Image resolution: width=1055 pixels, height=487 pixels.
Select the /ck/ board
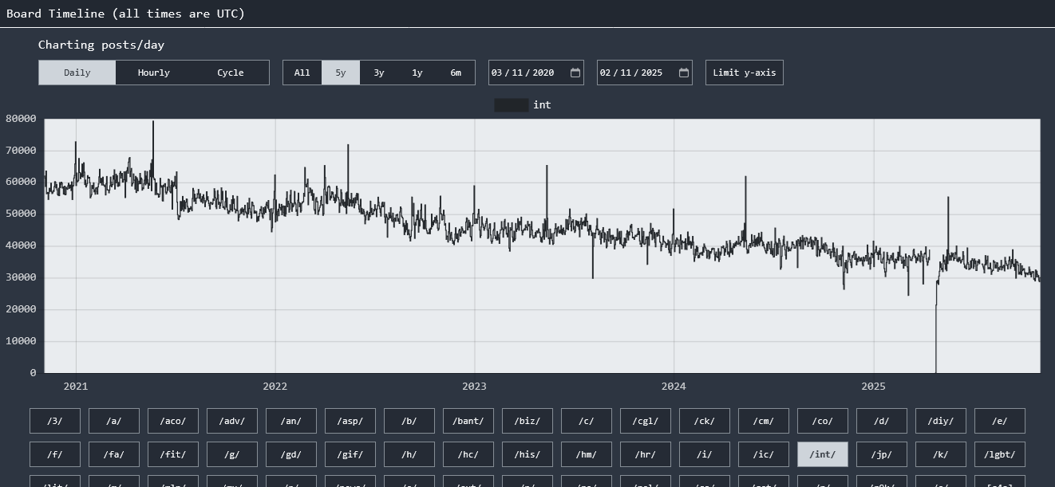tap(705, 421)
